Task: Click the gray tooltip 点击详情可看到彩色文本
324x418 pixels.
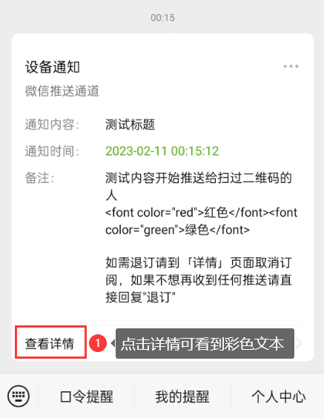Action: pyautogui.click(x=205, y=343)
